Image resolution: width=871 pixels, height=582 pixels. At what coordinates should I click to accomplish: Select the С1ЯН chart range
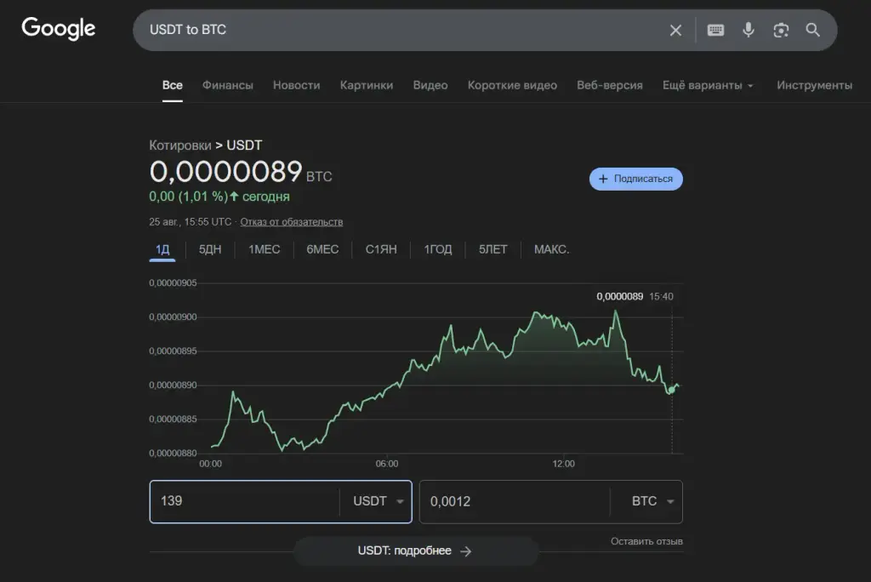pos(381,249)
